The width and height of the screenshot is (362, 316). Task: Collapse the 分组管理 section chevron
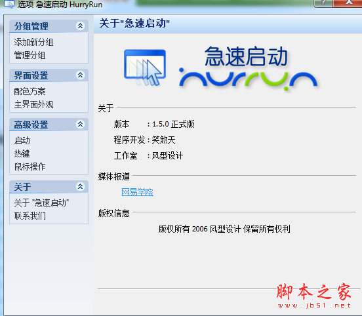coord(80,26)
